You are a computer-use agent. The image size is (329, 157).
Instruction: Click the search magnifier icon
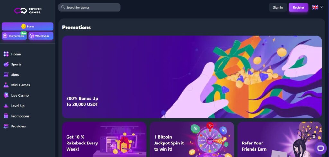63,7
